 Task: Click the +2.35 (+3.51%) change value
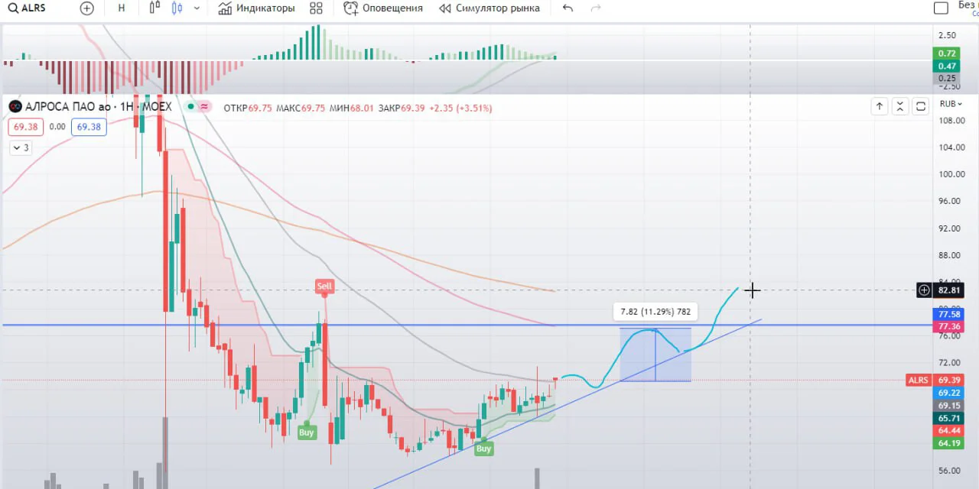461,108
